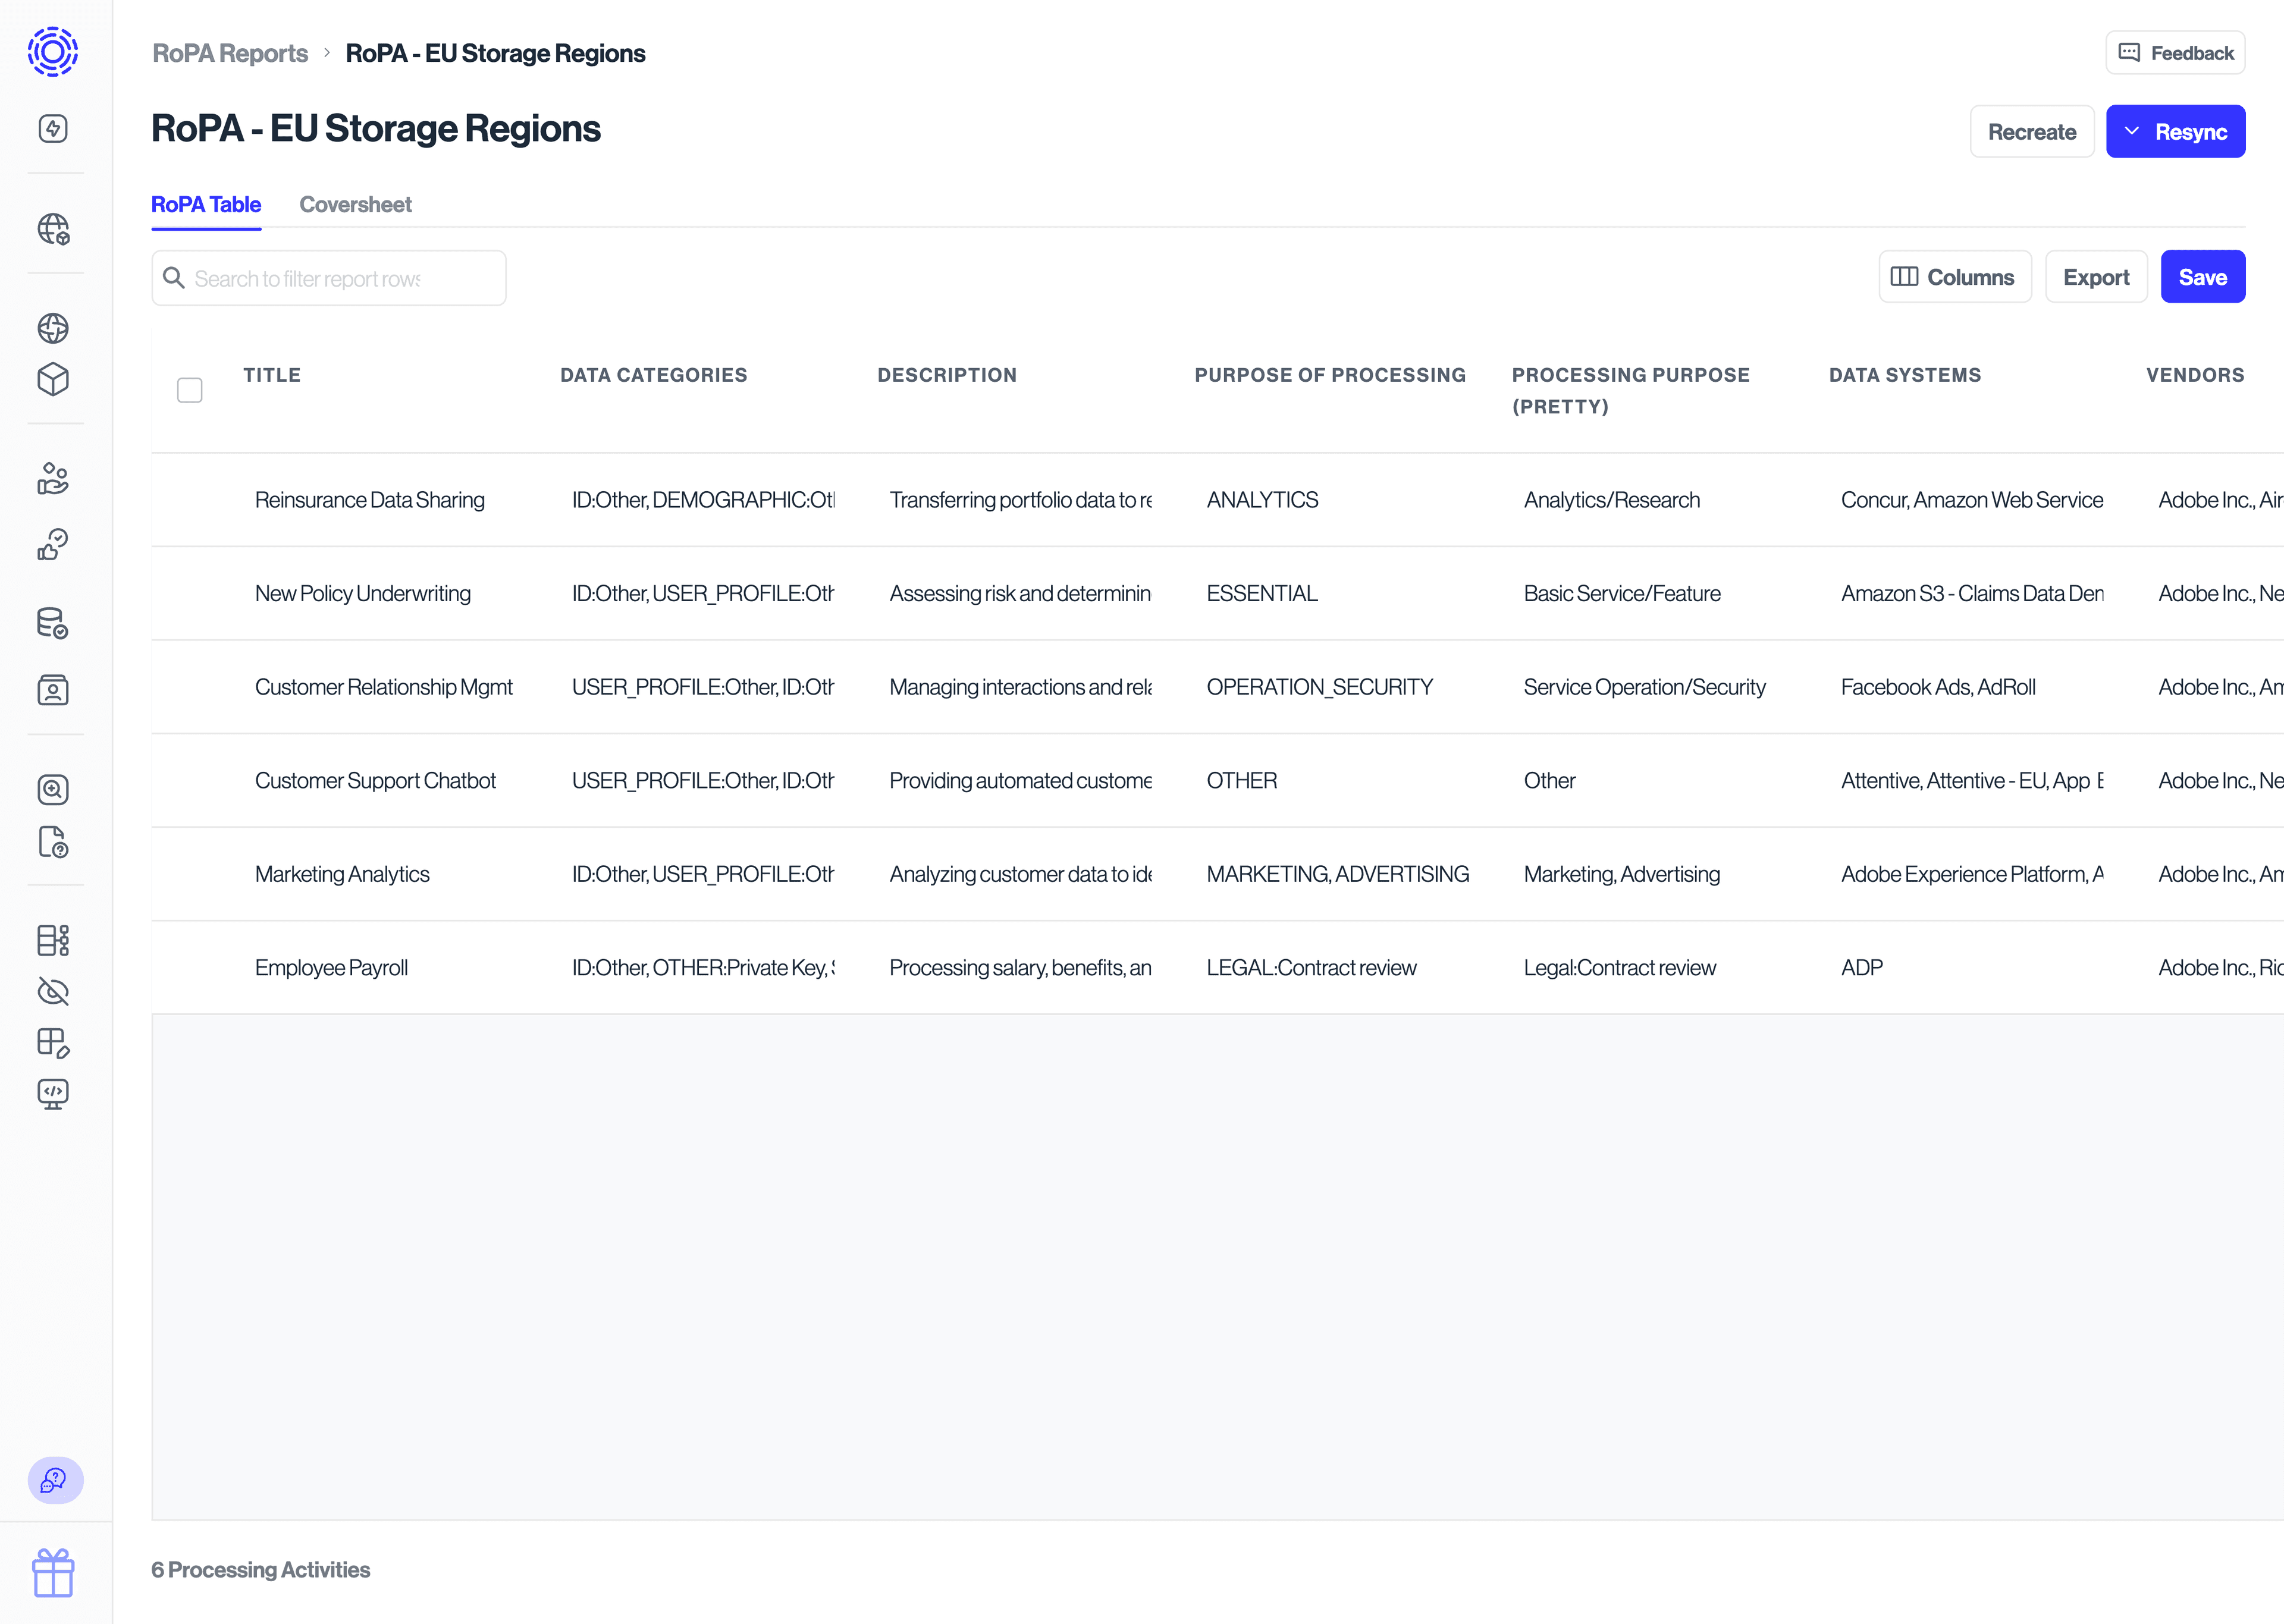Open the Resync dropdown arrow

point(2132,131)
